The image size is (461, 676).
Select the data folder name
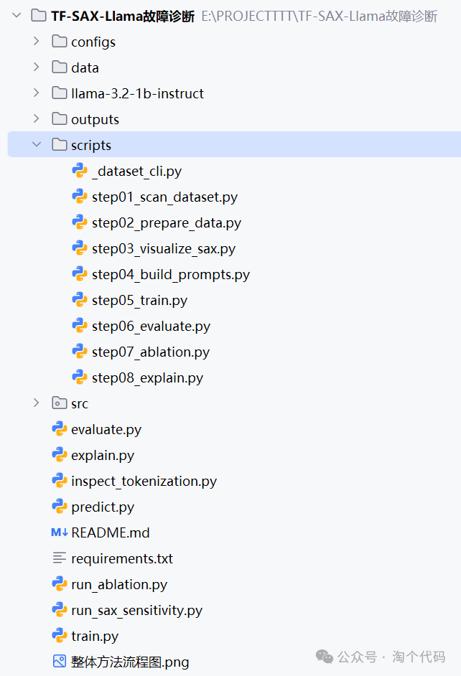click(85, 67)
